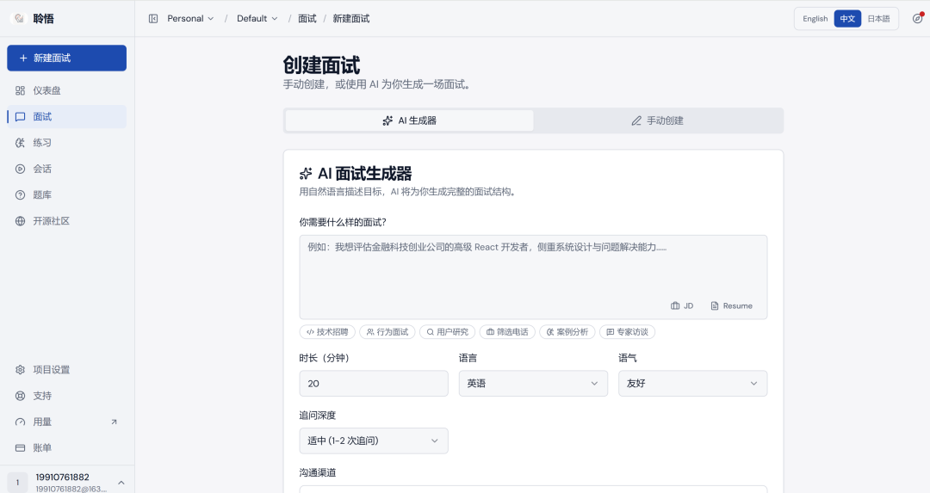Select the 筛选电话 suggestion chip
This screenshot has width=930, height=493.
coord(507,332)
